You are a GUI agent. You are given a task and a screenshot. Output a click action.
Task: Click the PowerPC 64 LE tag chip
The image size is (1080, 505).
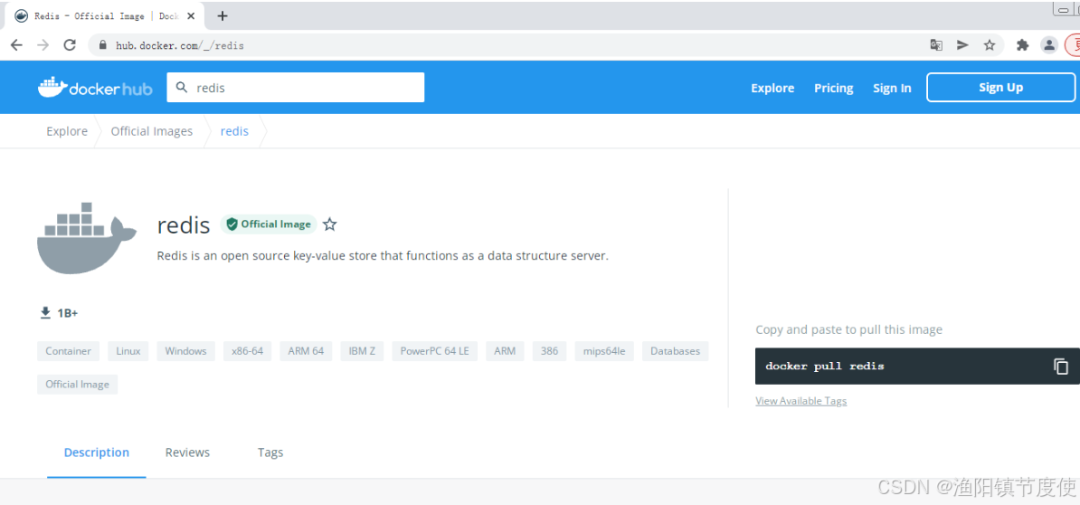pyautogui.click(x=434, y=351)
